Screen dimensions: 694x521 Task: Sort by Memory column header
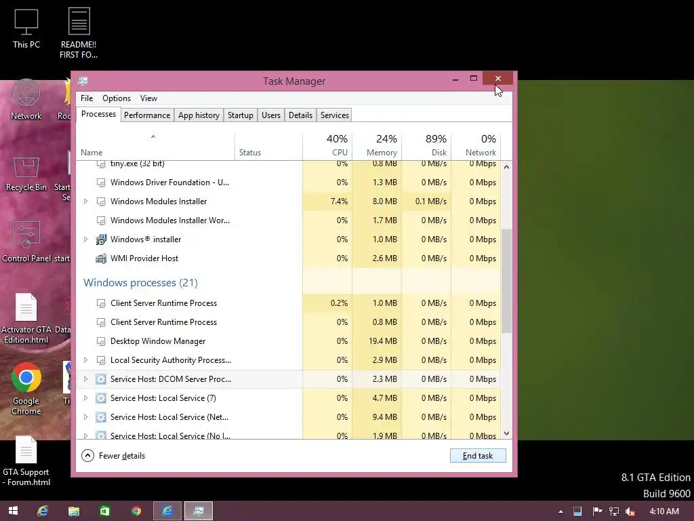(377, 147)
